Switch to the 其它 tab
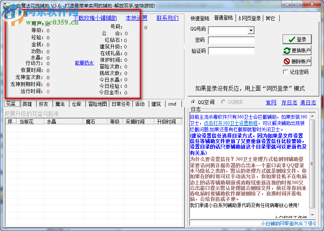Screen dimensions: 324x231 click(x=270, y=18)
